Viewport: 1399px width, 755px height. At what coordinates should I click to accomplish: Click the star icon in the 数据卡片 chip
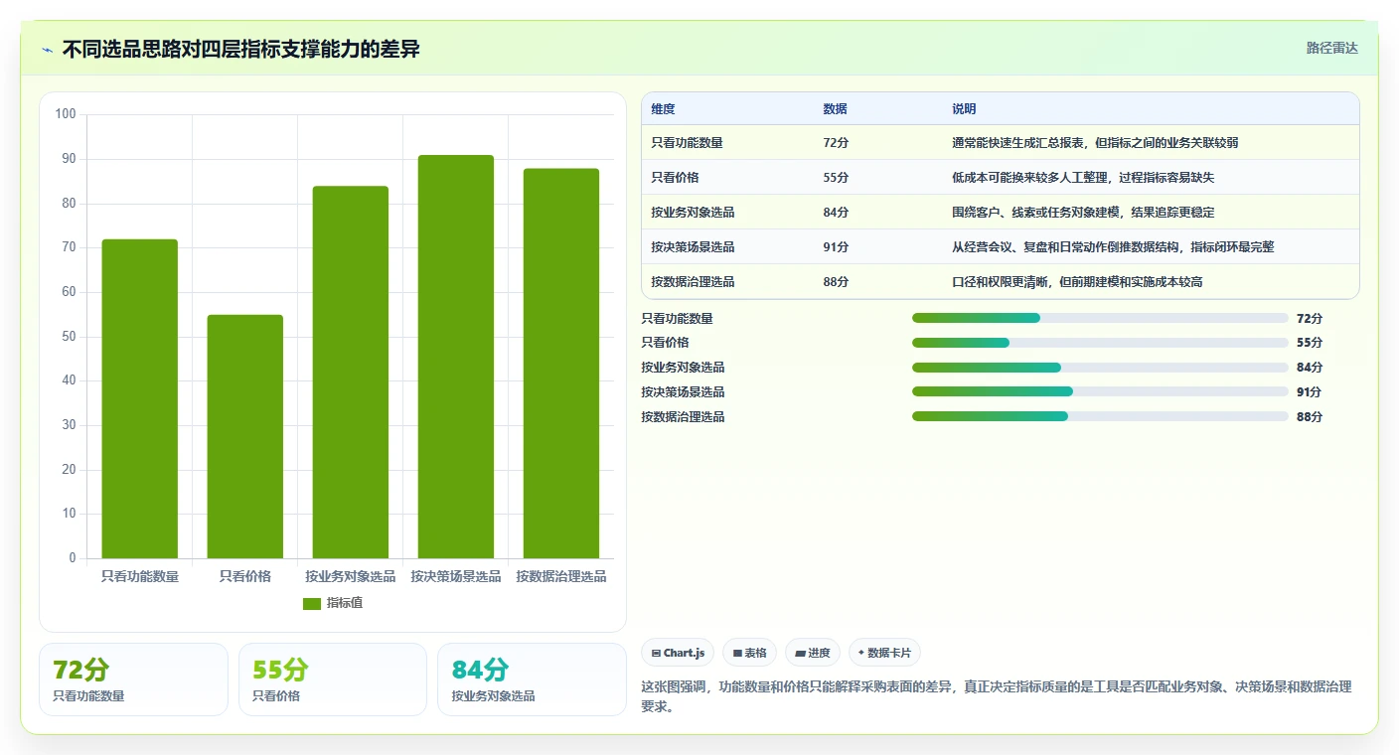point(860,653)
